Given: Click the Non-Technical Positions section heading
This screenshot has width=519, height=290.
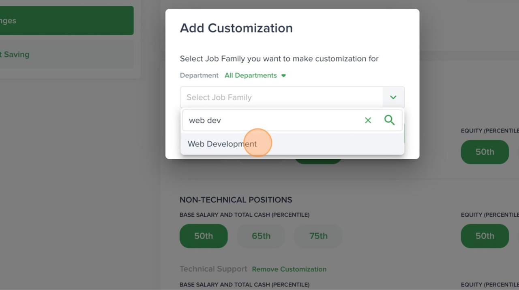Looking at the screenshot, I should (x=236, y=200).
